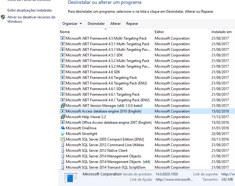Open the Organizar dropdown menu
The height and width of the screenshot is (186, 235).
[x=72, y=24]
